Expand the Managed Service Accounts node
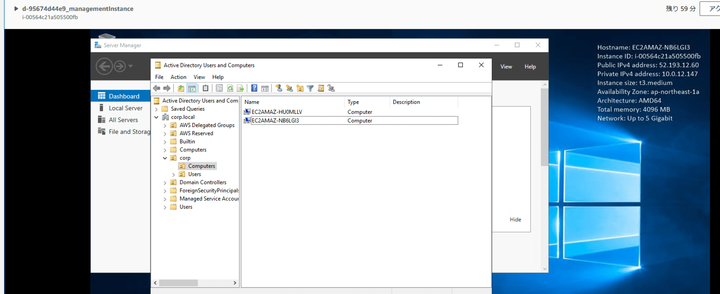This screenshot has width=720, height=294. coord(165,199)
